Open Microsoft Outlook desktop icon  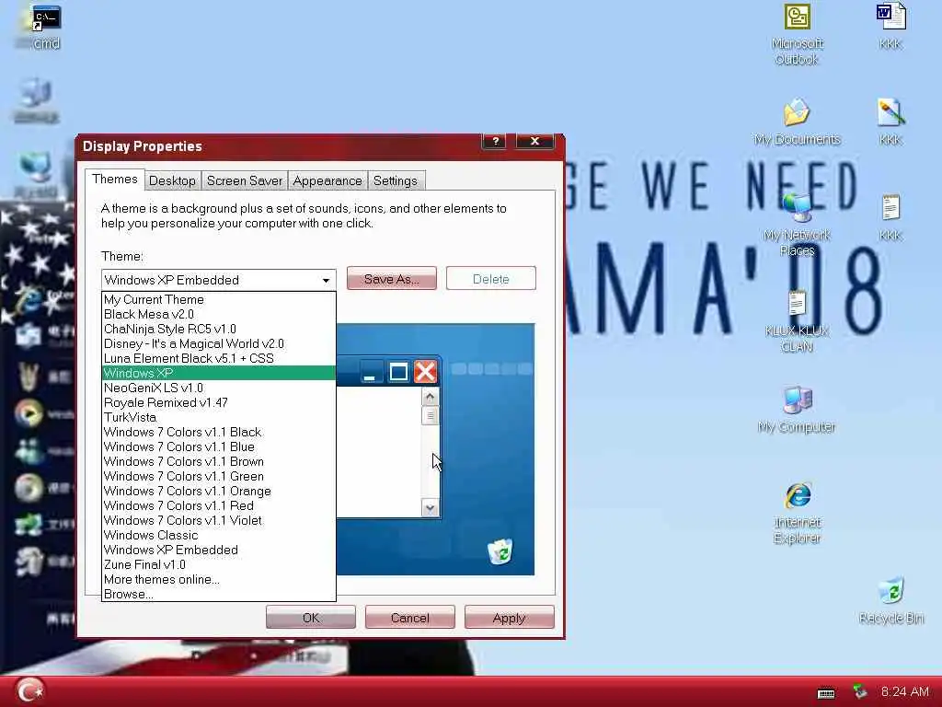pyautogui.click(x=798, y=34)
